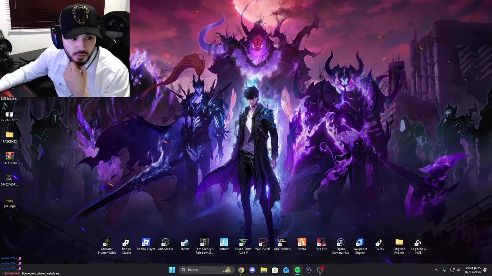Viewport: 492px width, 276px height.
Task: Launch OBS Studio from the desktop
Action: (165, 244)
